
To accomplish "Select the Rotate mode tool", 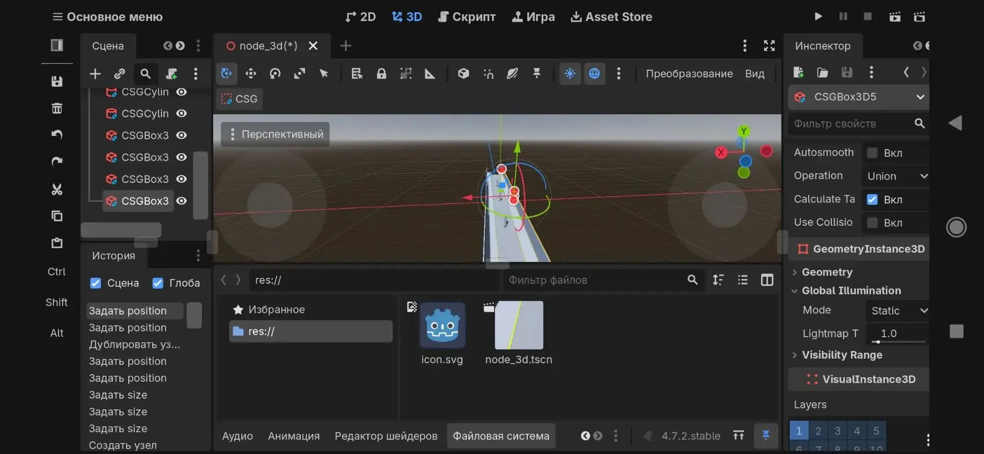I will (275, 74).
